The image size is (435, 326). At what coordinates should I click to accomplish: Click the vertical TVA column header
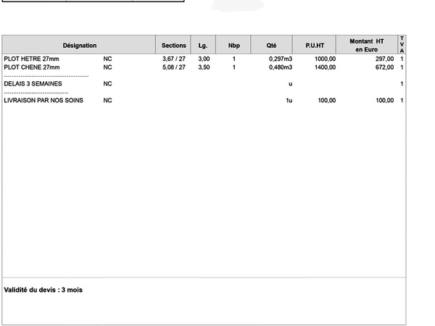[402, 45]
